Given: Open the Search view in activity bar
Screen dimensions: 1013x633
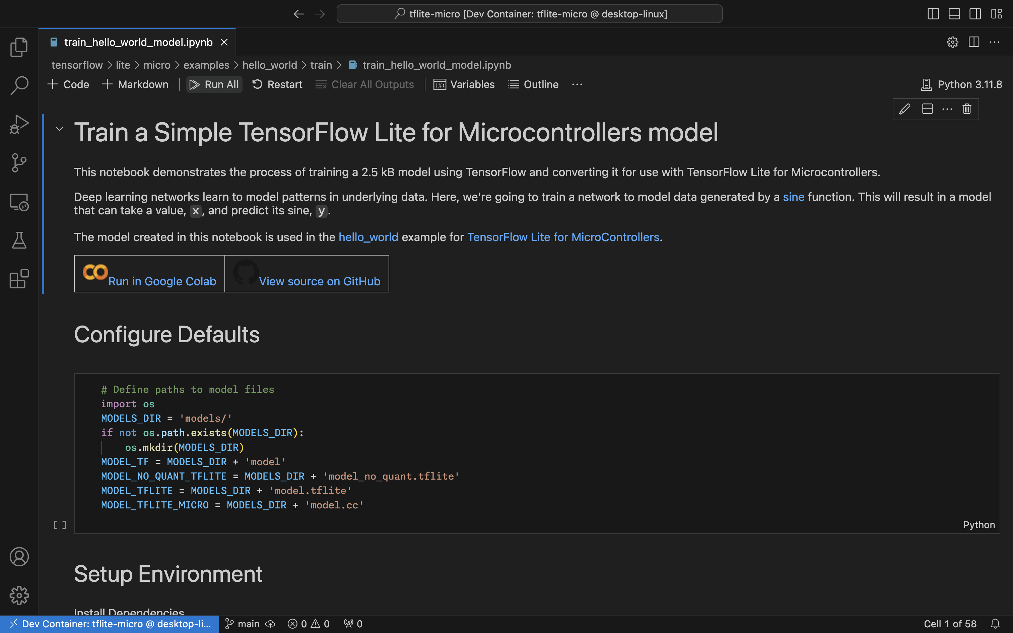Looking at the screenshot, I should pyautogui.click(x=19, y=85).
